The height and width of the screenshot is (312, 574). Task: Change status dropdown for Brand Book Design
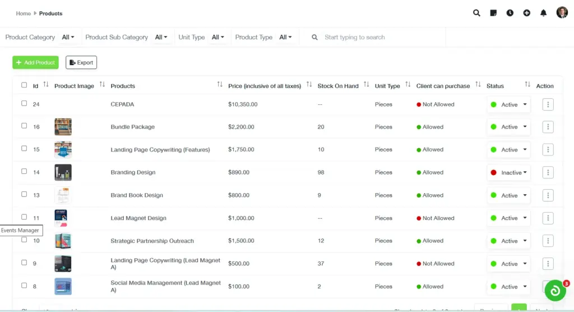pos(508,195)
